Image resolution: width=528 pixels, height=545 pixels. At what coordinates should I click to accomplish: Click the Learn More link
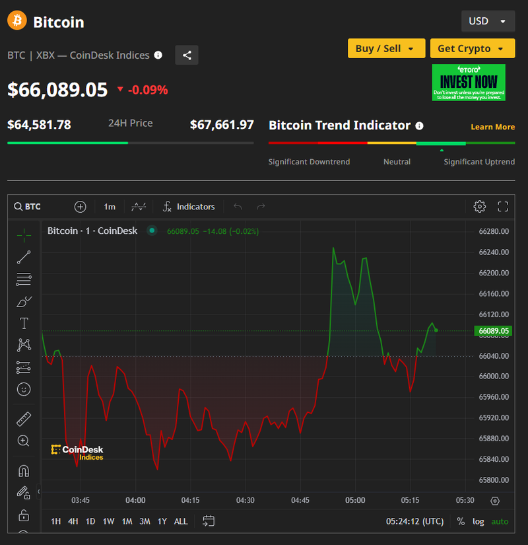coord(492,127)
